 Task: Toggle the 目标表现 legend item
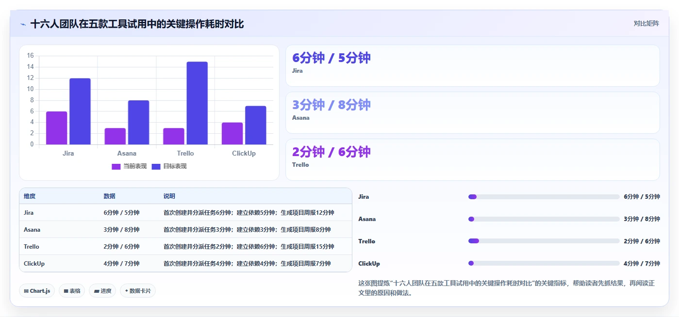point(169,166)
